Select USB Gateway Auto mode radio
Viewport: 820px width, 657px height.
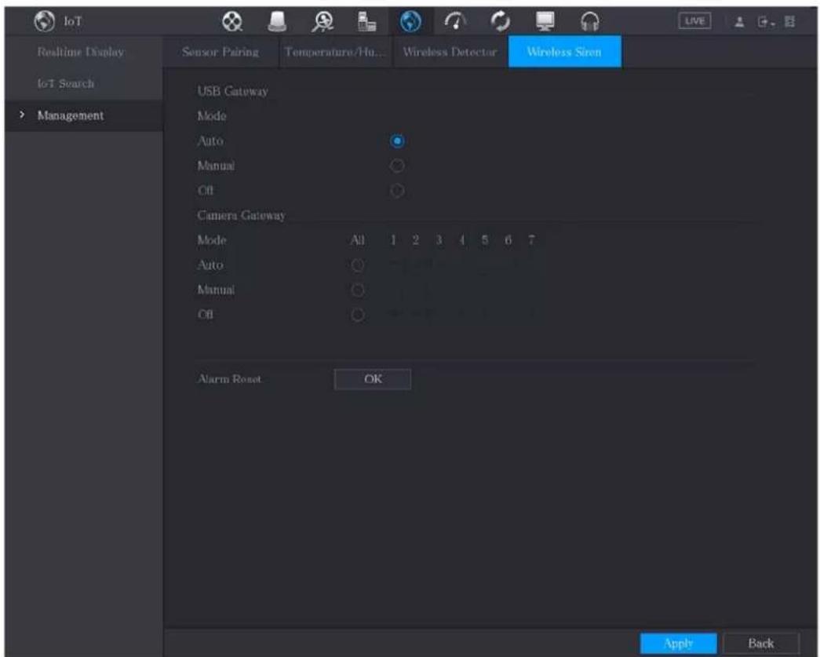click(x=398, y=141)
